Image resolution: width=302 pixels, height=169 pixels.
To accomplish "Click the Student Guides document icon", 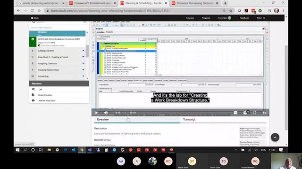I will pos(33,95).
